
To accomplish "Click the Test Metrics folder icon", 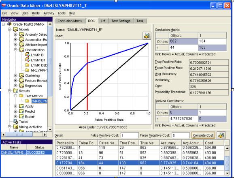I will 21,96.
